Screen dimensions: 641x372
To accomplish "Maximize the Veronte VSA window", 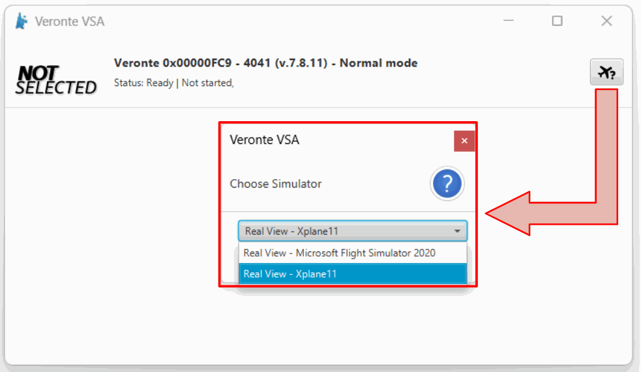I will click(x=557, y=21).
